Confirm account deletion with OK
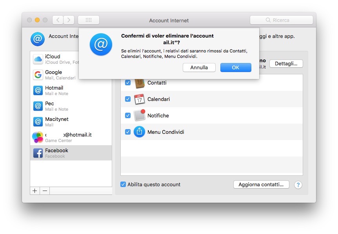 (236, 68)
